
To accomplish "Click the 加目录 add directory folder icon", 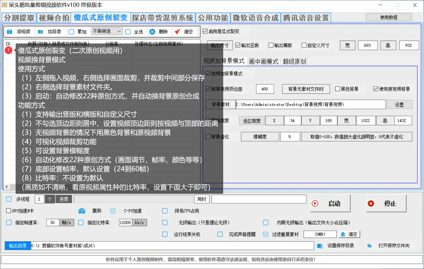I will (40, 31).
